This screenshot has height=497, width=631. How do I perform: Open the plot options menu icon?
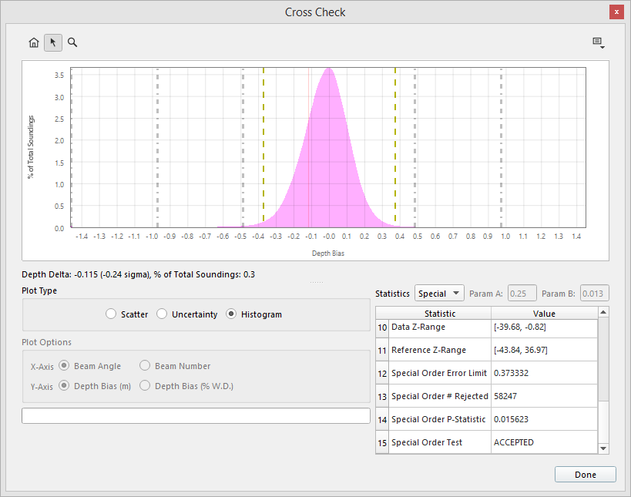598,42
